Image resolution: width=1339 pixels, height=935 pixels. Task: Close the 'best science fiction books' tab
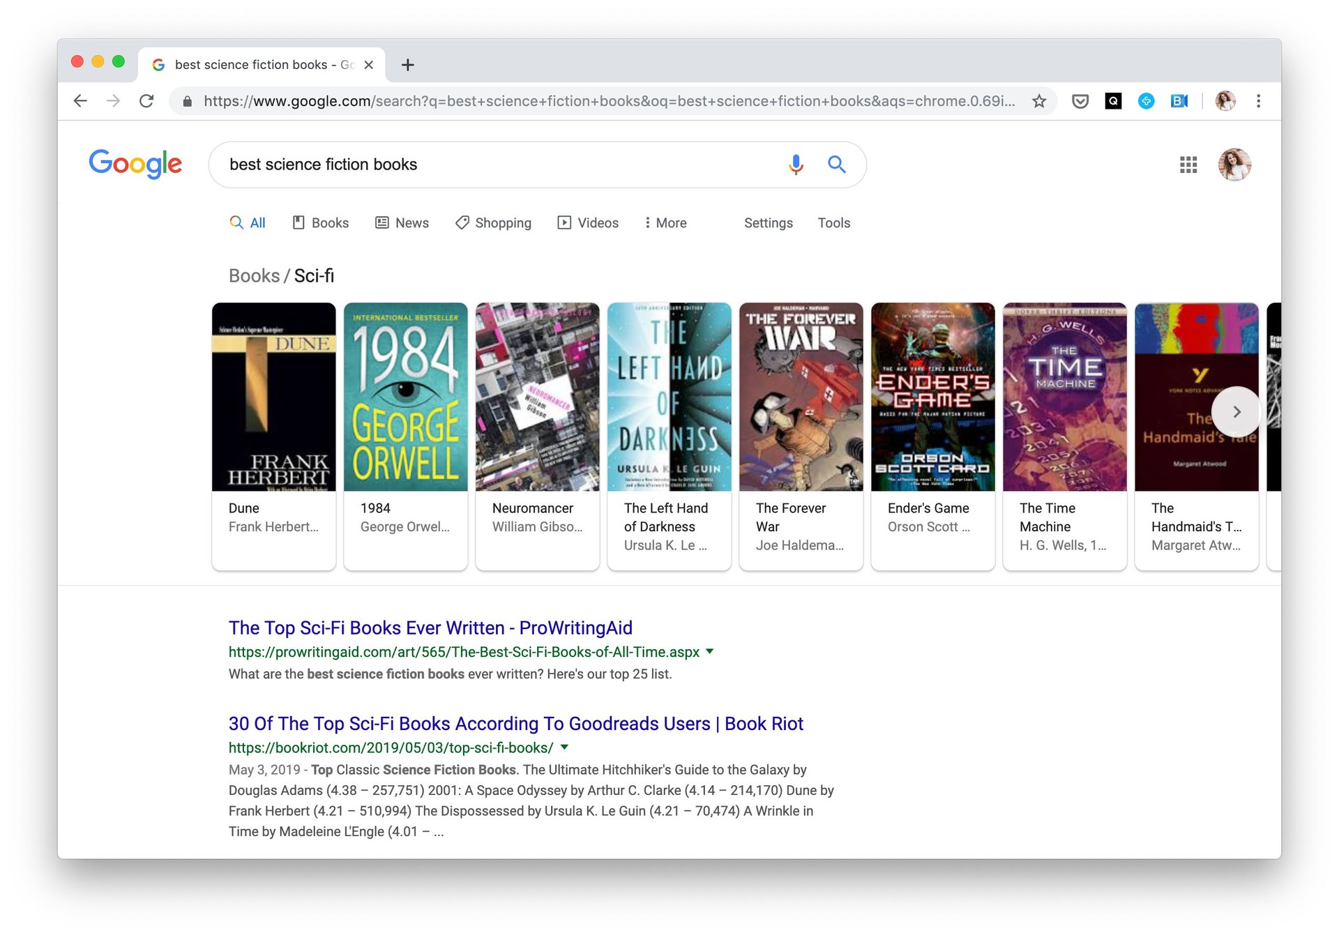tap(369, 65)
